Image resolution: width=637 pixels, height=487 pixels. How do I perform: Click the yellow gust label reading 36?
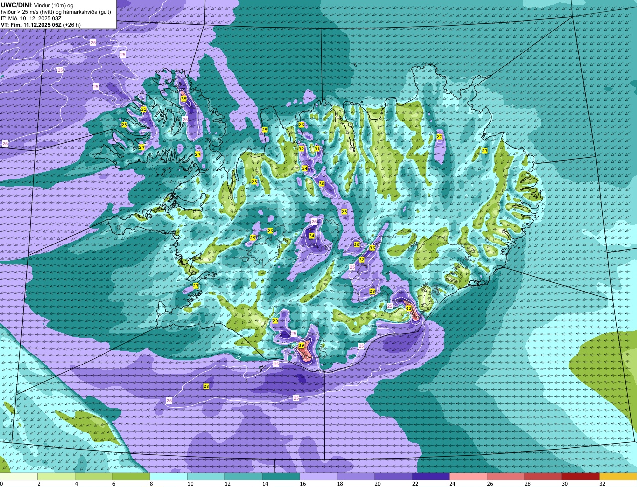(372, 248)
